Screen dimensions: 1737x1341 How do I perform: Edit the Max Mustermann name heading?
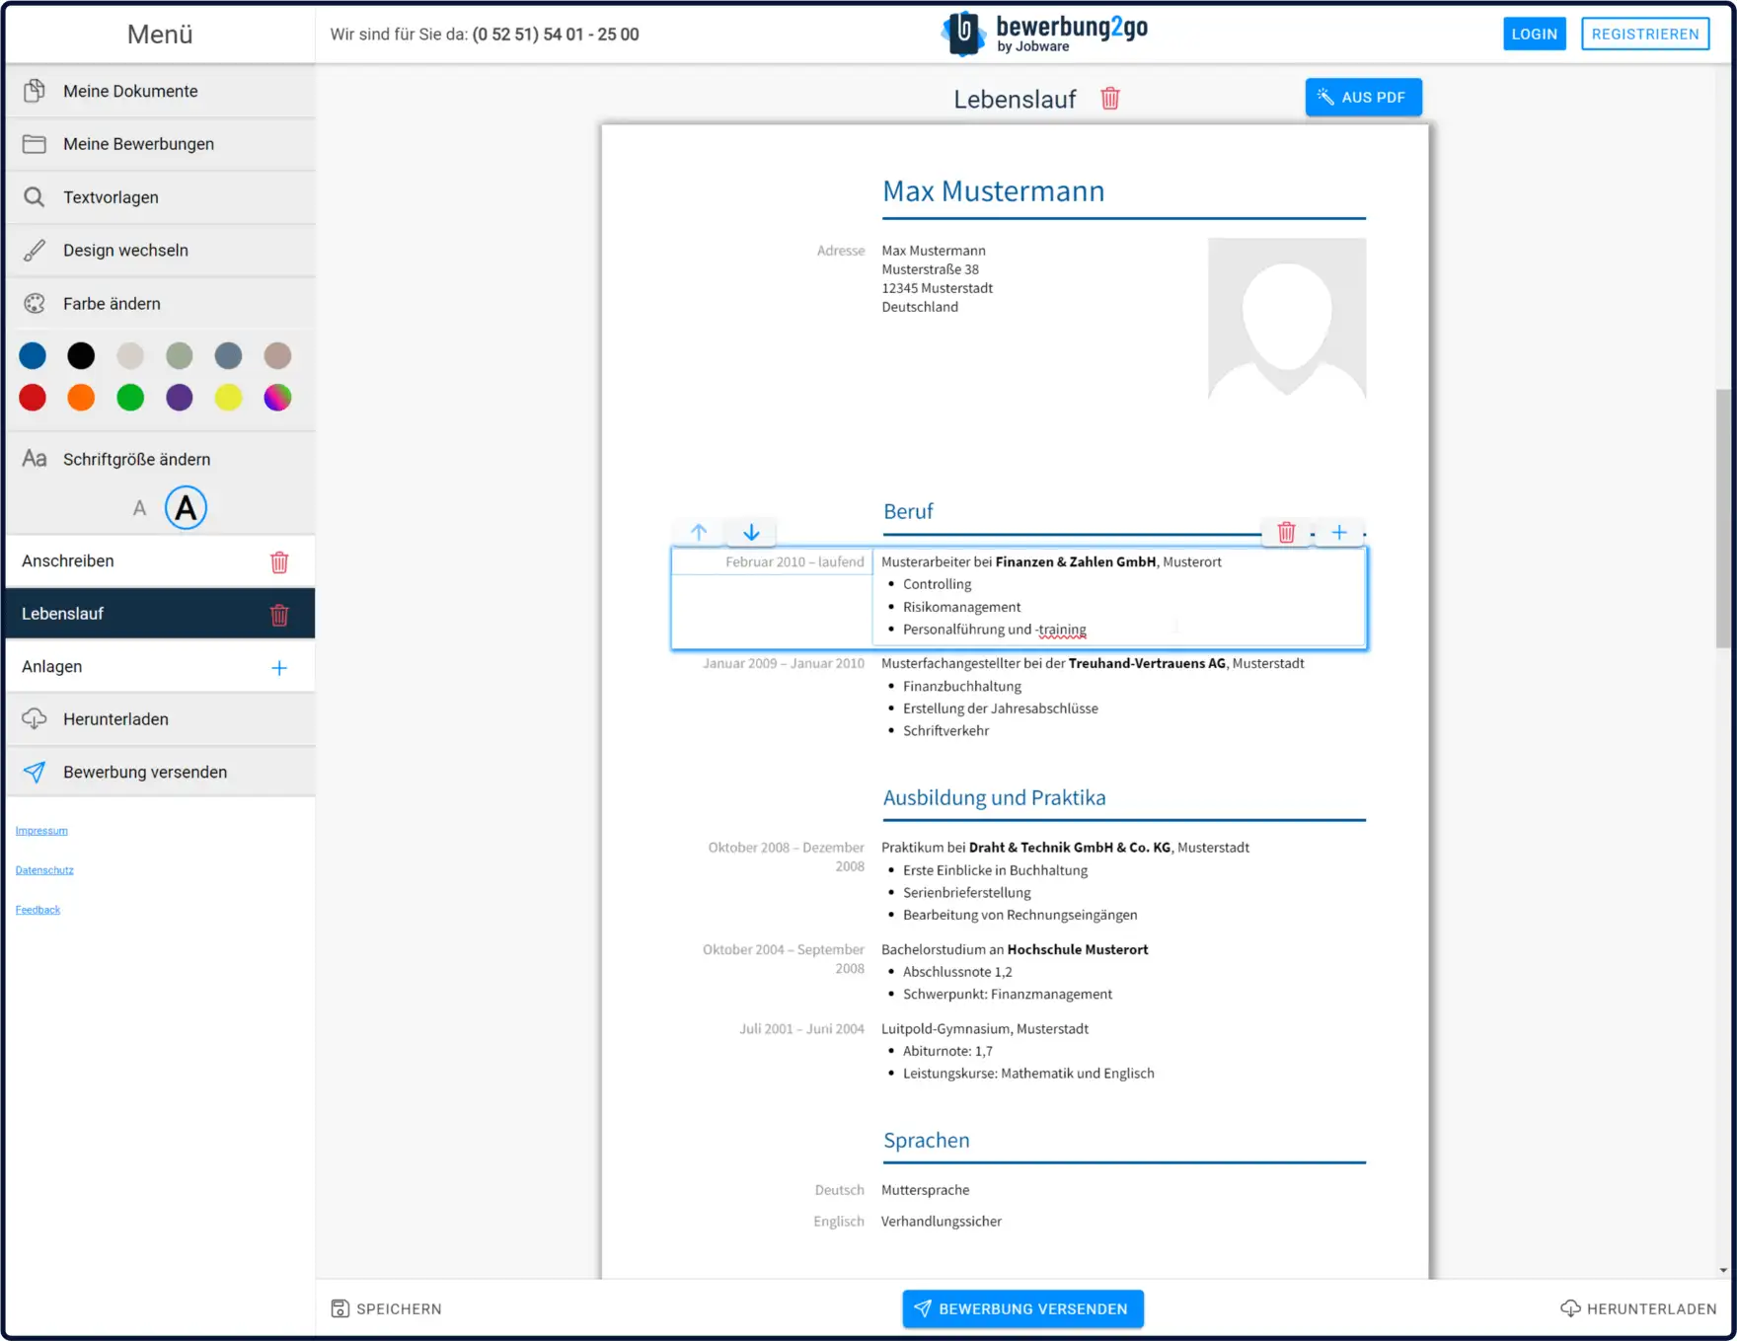pyautogui.click(x=994, y=191)
